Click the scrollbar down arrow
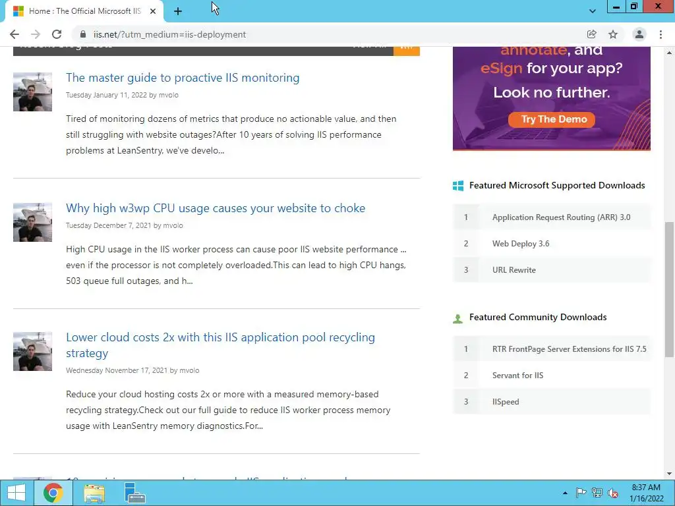This screenshot has width=675, height=506. [669, 474]
